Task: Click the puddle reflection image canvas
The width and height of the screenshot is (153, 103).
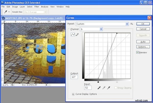Action: coord(35,53)
